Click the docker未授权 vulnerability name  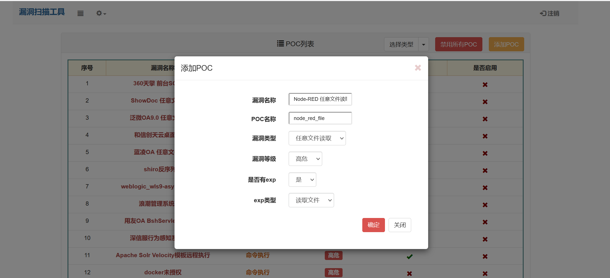point(163,272)
